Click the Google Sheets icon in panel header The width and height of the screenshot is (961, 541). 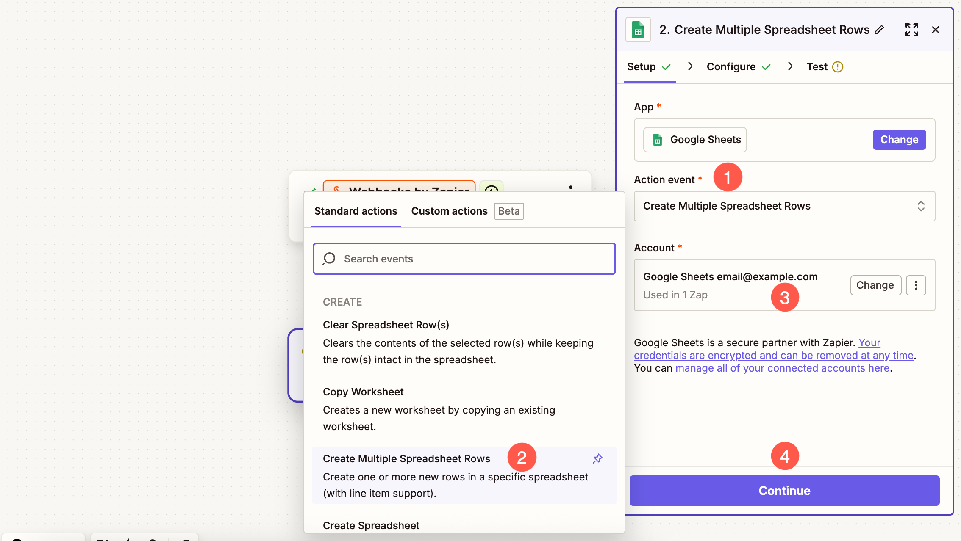pyautogui.click(x=638, y=30)
